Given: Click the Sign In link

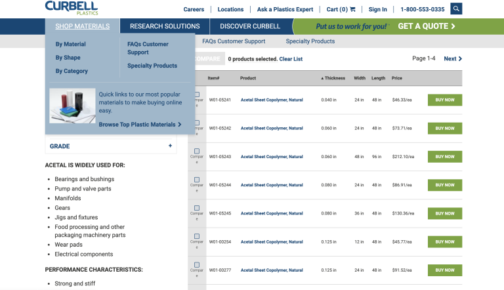Looking at the screenshot, I should coord(378,9).
